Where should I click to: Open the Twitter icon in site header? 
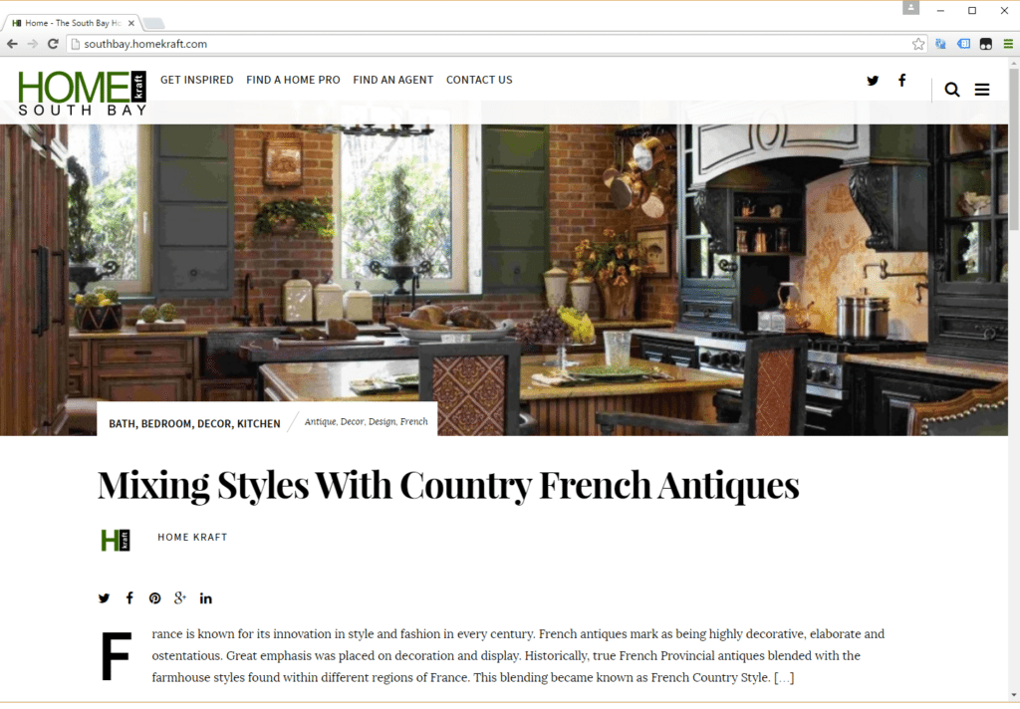tap(873, 81)
